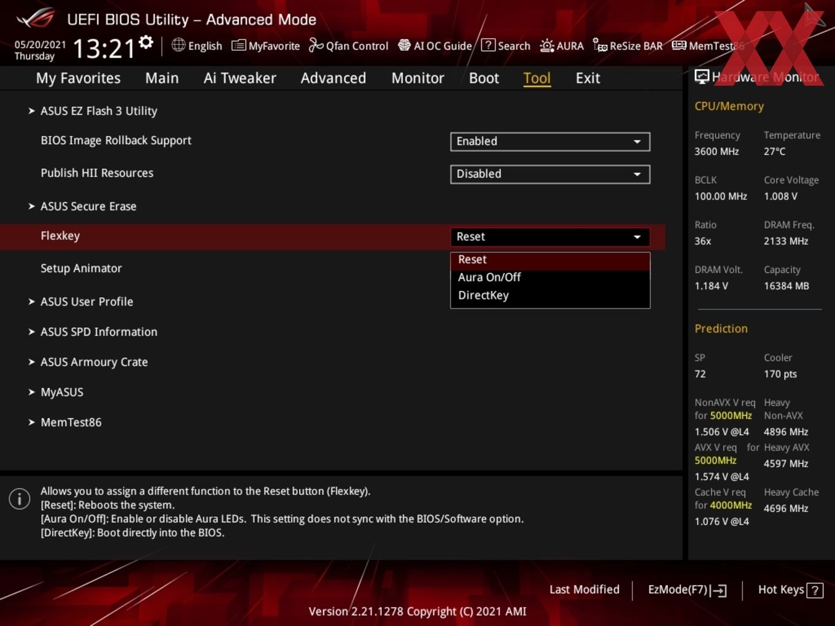
Task: Click Publish HII Resources label
Action: coord(97,173)
